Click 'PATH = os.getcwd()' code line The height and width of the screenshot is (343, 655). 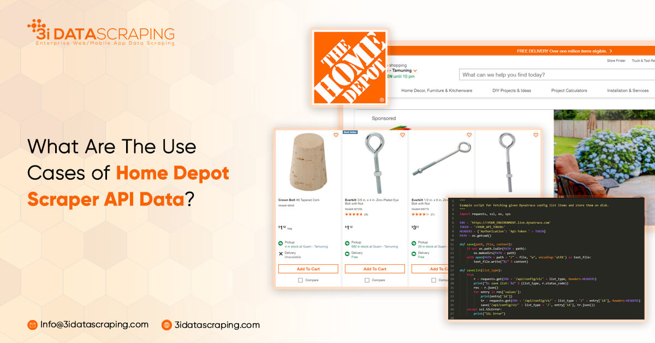(475, 235)
